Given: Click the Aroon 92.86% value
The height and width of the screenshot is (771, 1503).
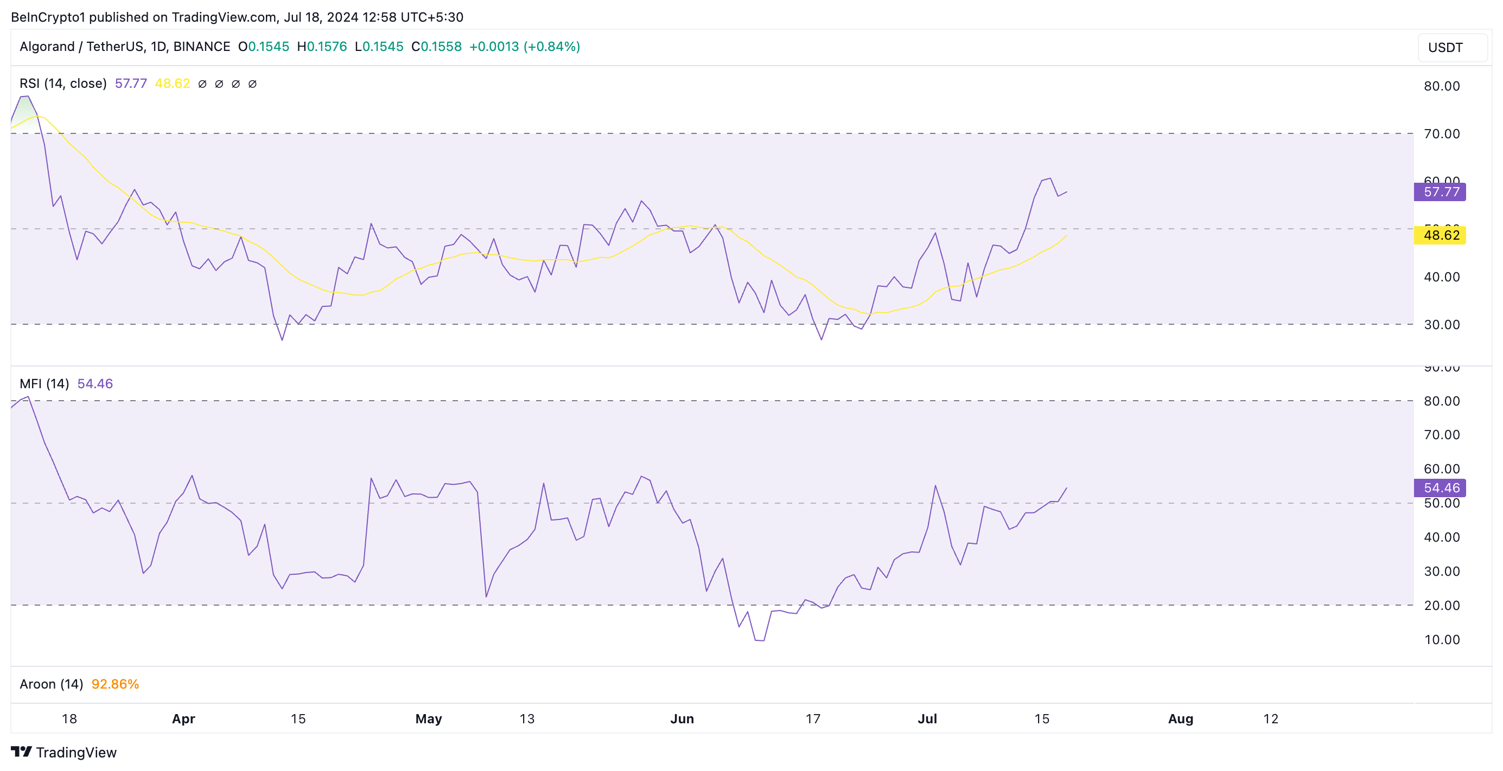Looking at the screenshot, I should pyautogui.click(x=115, y=684).
